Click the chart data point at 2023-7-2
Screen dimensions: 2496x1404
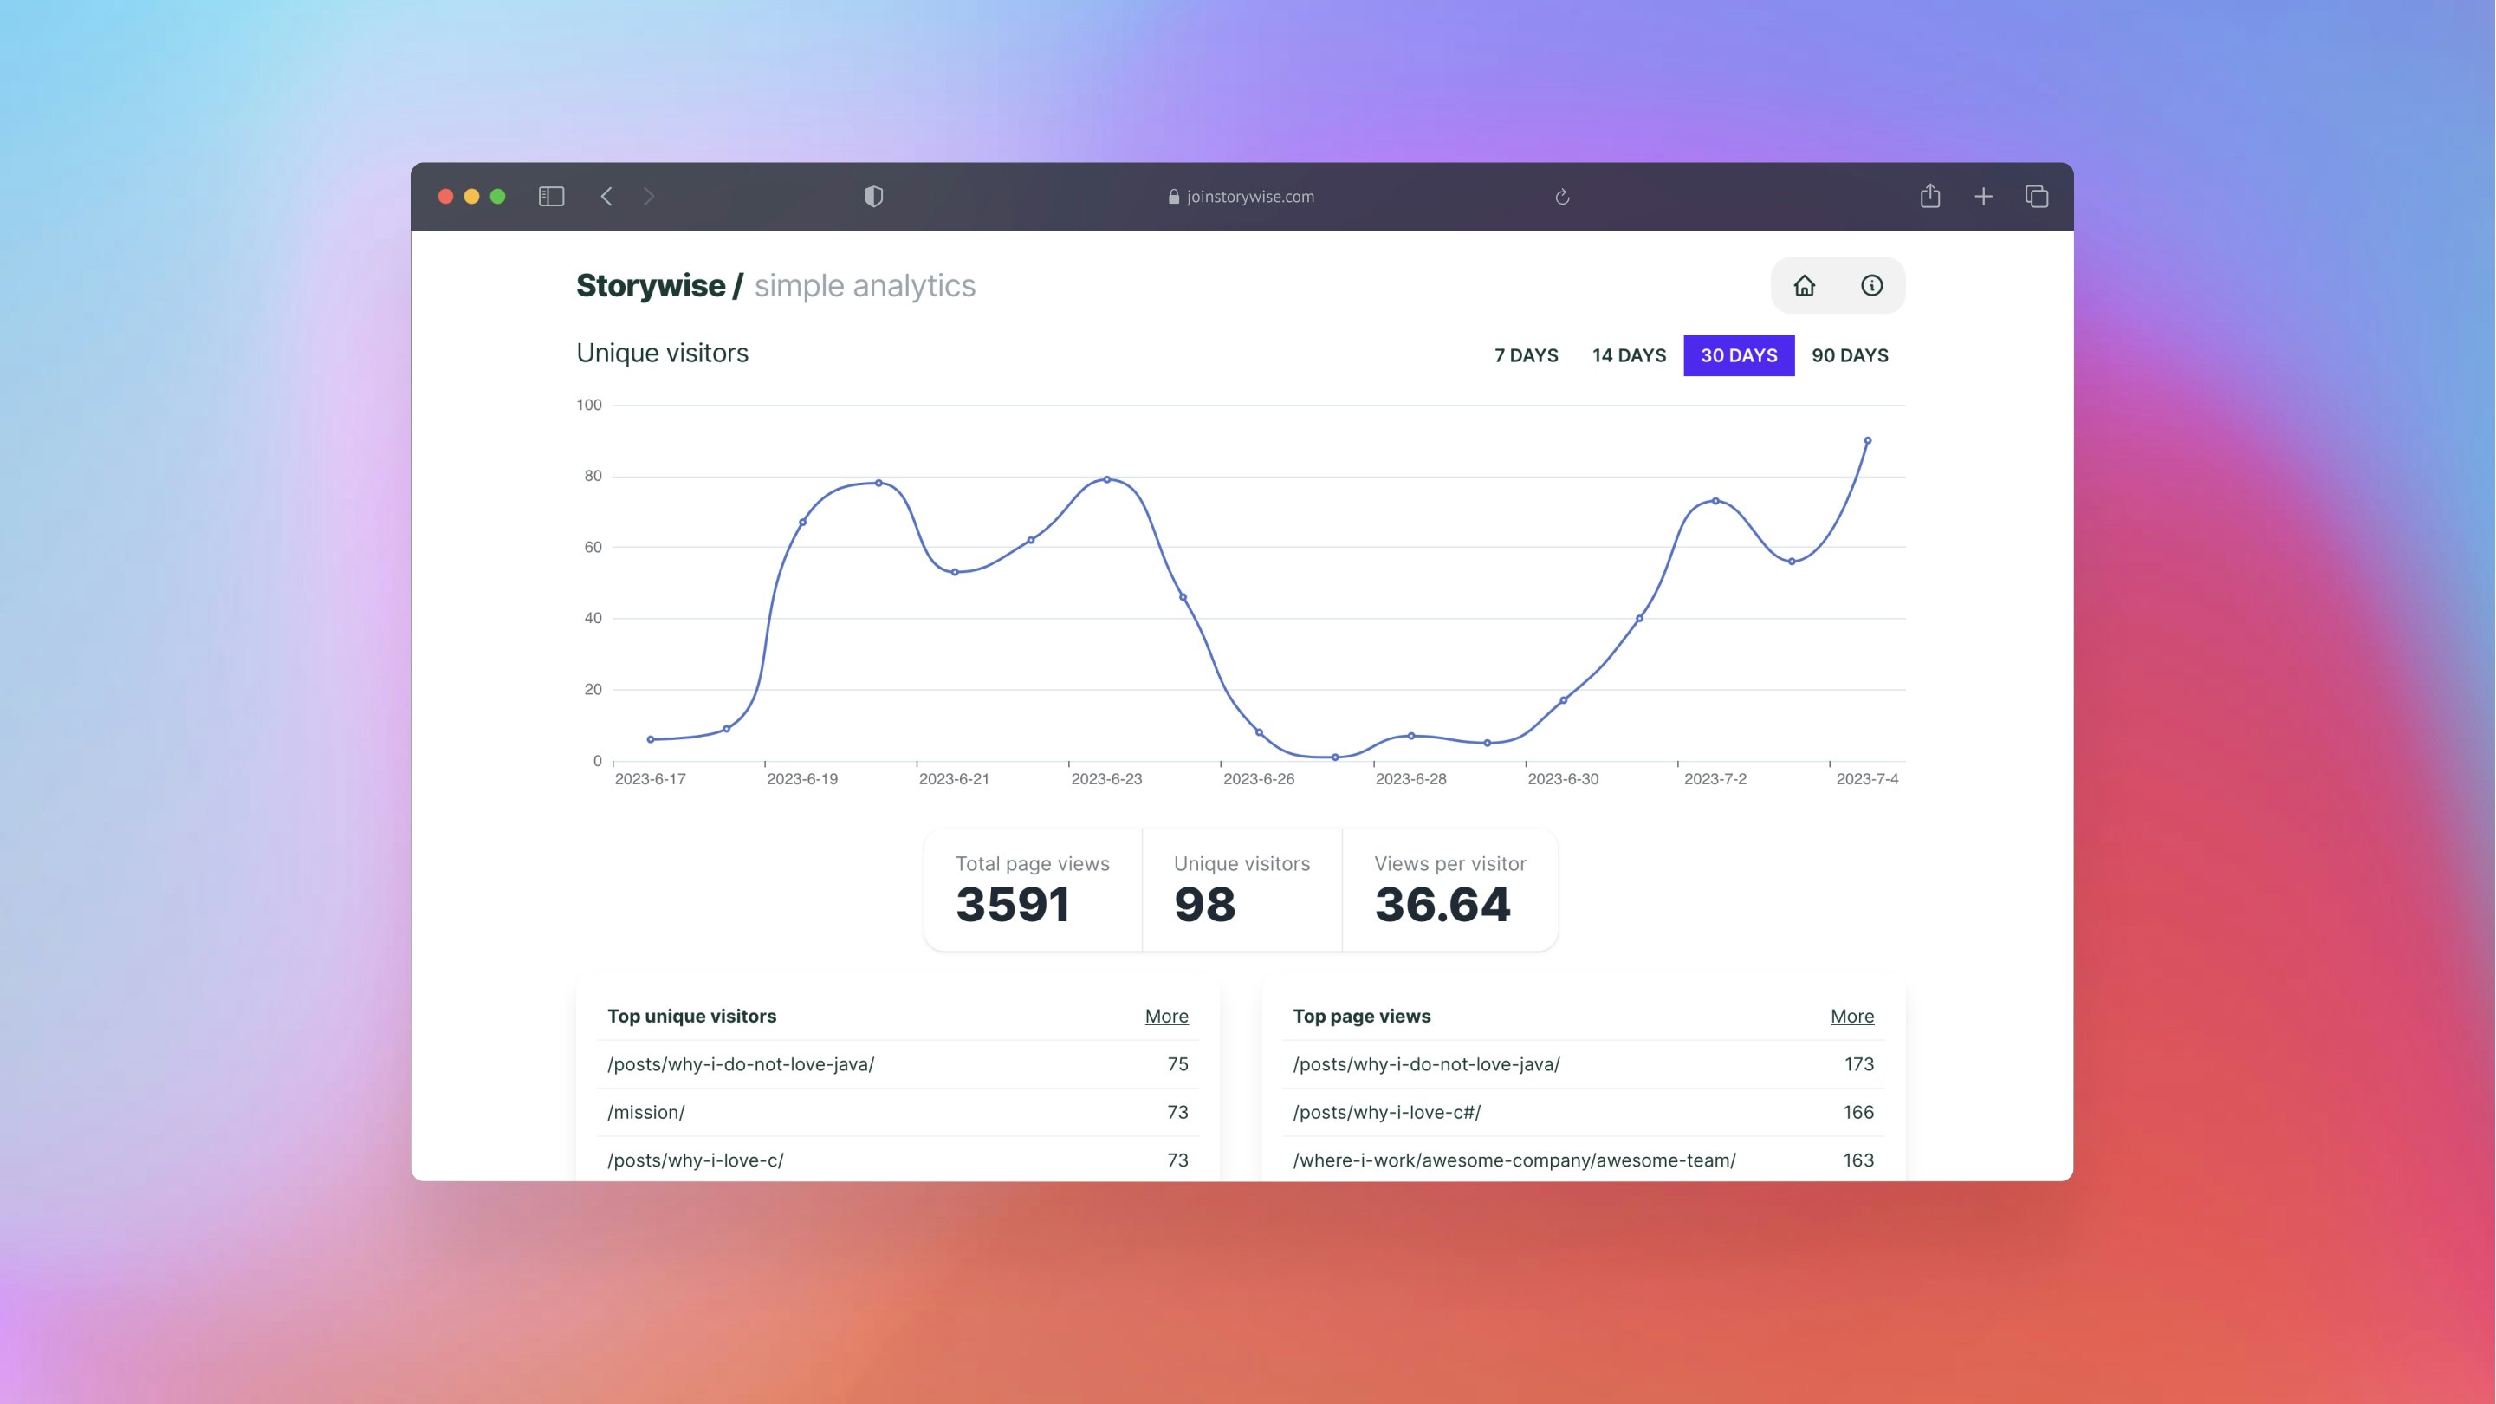tap(1716, 500)
